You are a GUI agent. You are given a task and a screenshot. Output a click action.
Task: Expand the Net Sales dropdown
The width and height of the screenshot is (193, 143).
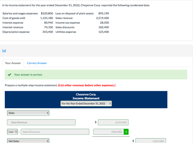tap(28, 141)
